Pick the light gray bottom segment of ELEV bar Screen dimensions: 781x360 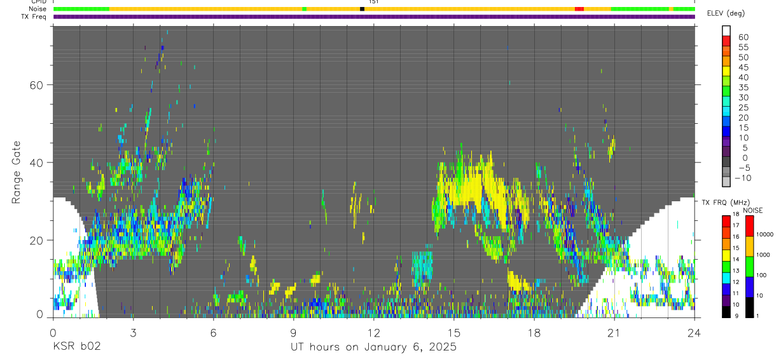pyautogui.click(x=726, y=182)
